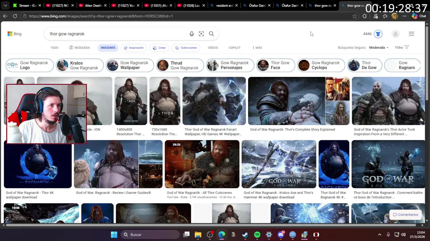430x241 pixels.
Task: Select Thor Gow Face suggestion chip
Action: pos(275,65)
